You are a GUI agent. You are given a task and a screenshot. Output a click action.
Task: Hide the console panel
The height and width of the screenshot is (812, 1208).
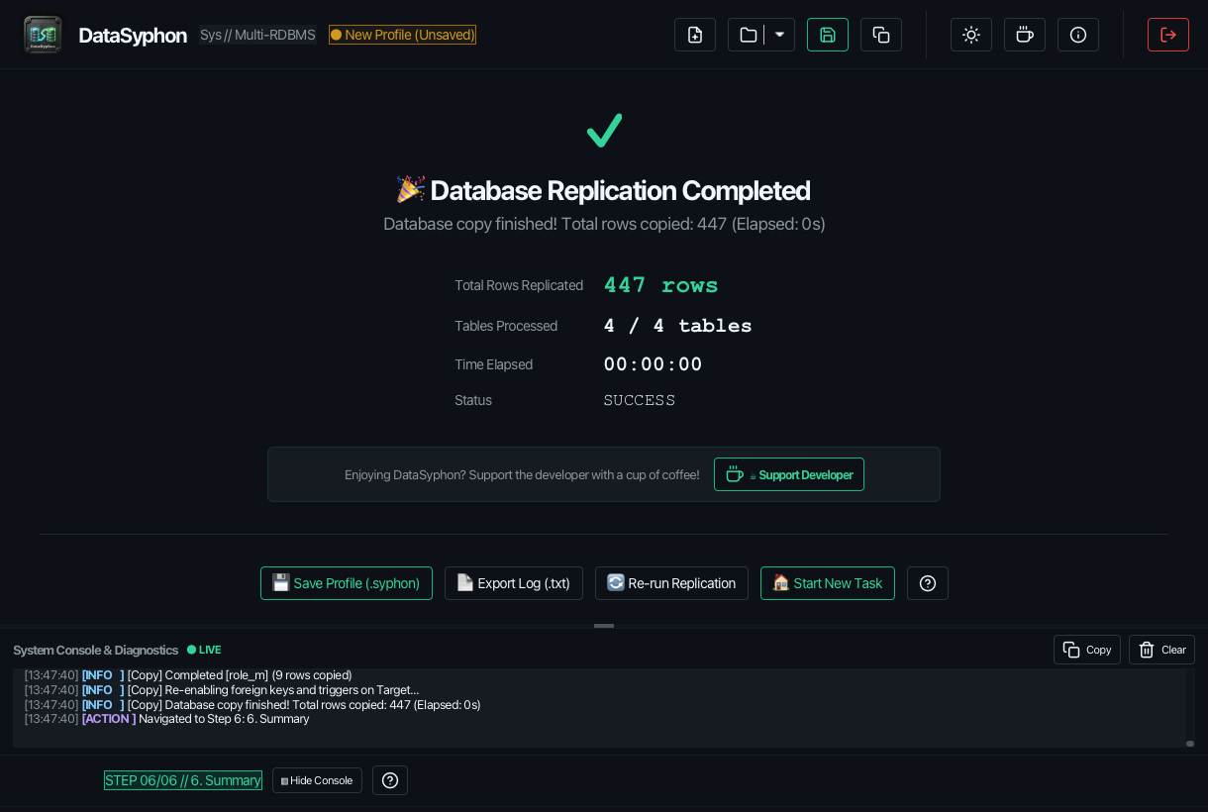tap(317, 780)
